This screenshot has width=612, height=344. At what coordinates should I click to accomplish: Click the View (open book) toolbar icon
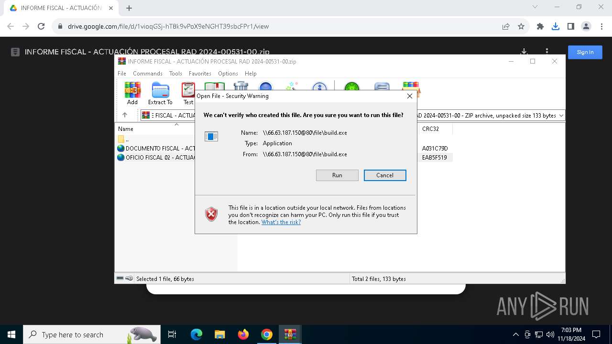(x=215, y=86)
